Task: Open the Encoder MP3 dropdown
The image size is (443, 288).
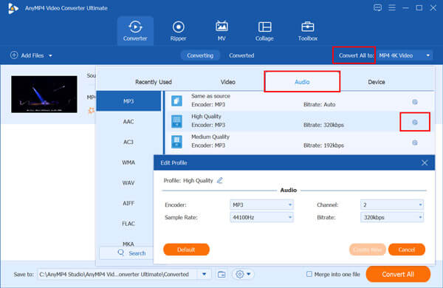Action: (261, 205)
